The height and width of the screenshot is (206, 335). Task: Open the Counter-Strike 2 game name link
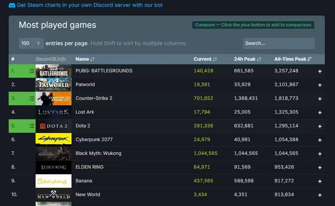94,98
